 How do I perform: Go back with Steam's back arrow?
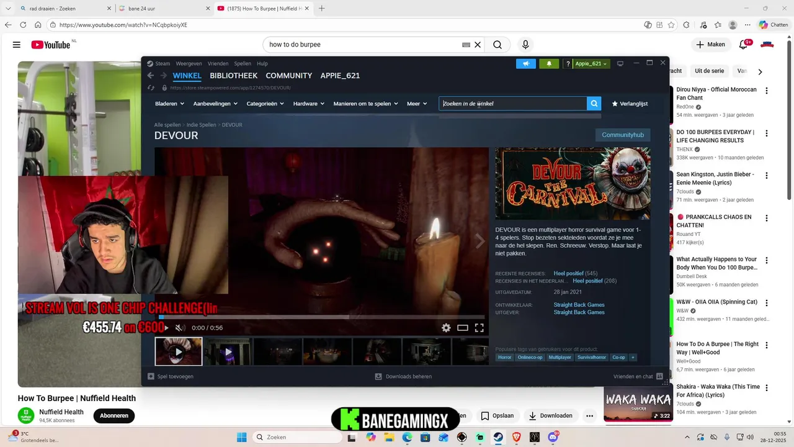click(x=151, y=76)
